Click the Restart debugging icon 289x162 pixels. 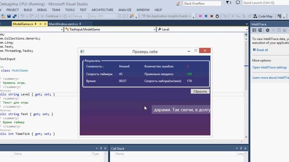tap(217, 16)
